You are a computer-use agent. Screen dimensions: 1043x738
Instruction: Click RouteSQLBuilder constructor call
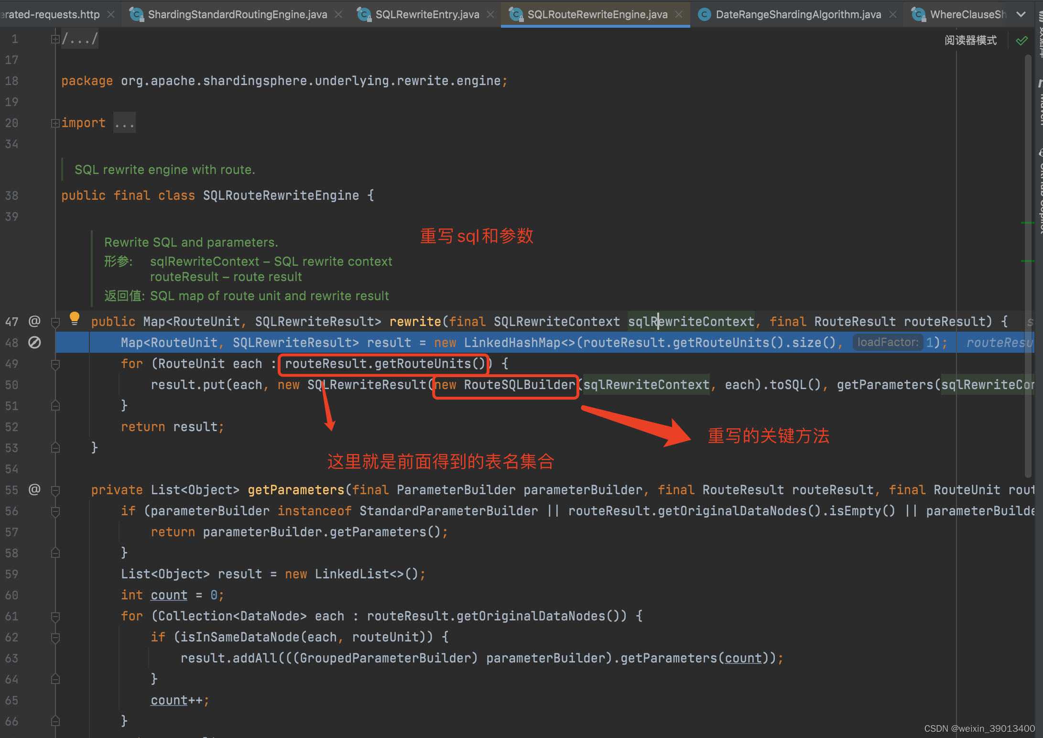point(520,385)
